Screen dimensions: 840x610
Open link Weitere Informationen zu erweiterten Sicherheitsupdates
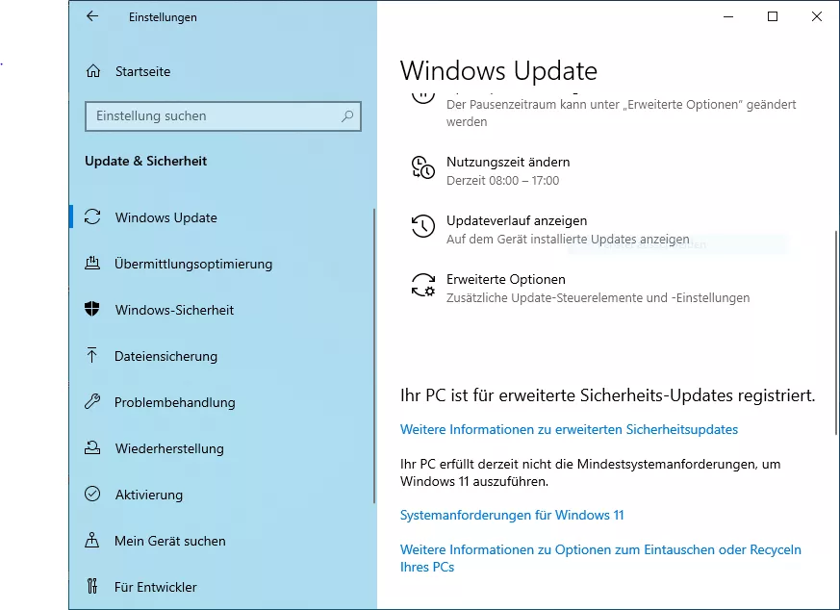point(569,429)
